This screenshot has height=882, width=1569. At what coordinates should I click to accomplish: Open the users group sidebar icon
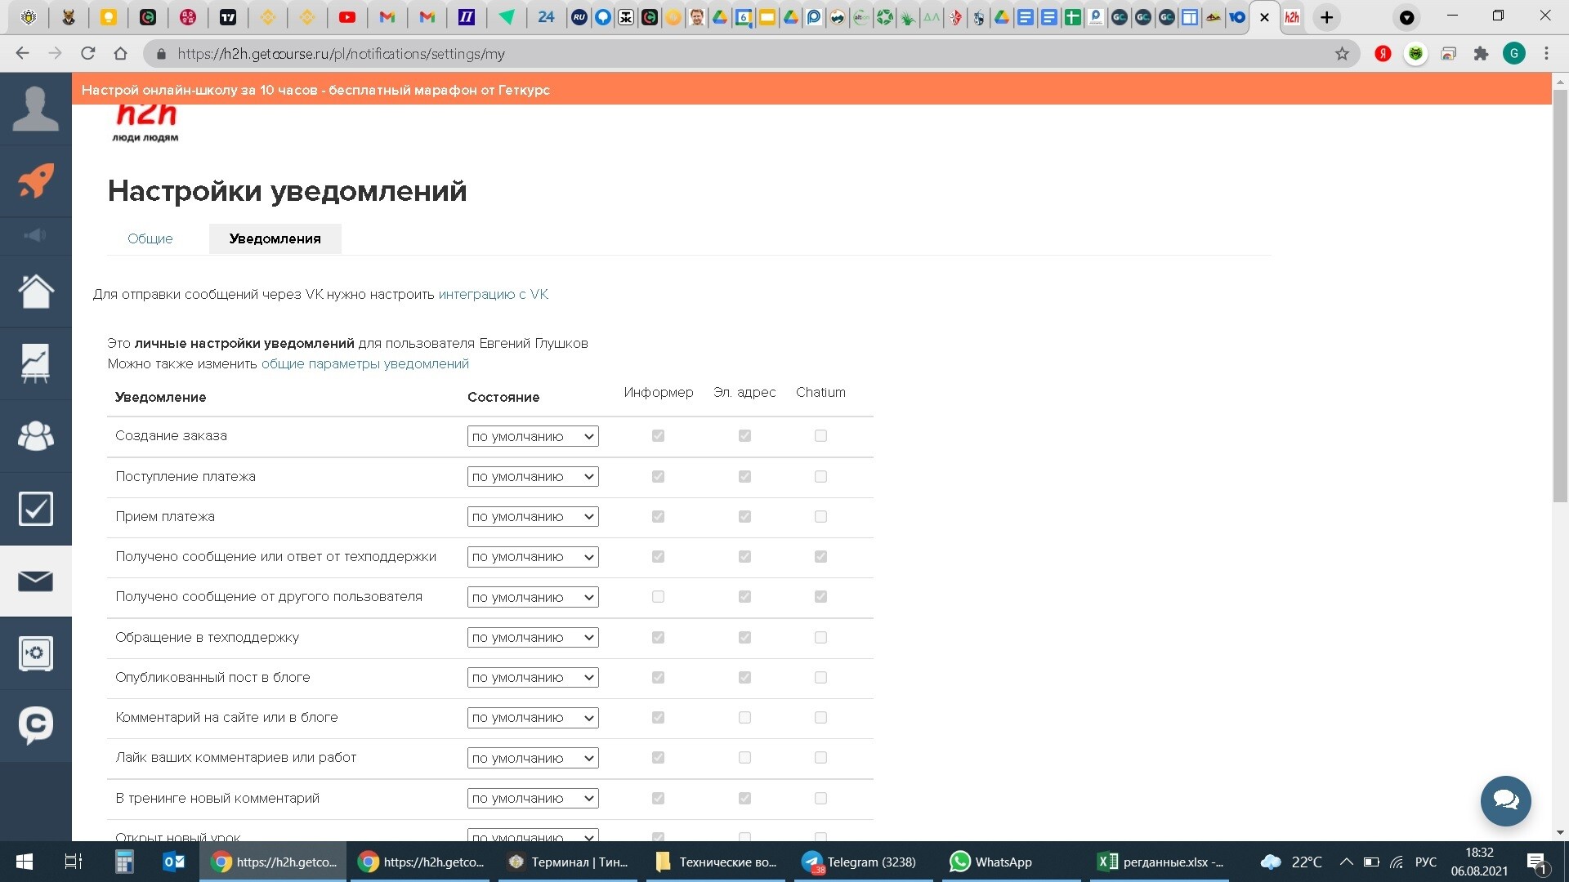pos(36,435)
